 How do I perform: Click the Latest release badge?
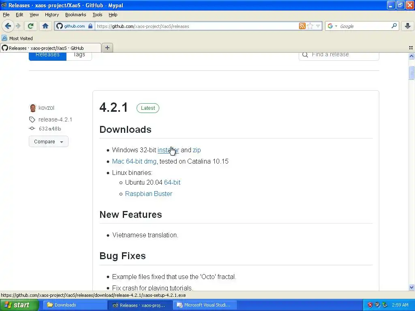click(x=148, y=108)
